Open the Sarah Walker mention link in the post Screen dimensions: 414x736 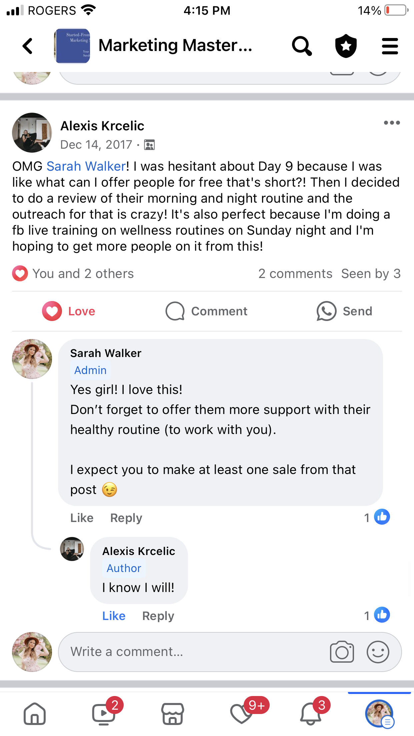86,166
